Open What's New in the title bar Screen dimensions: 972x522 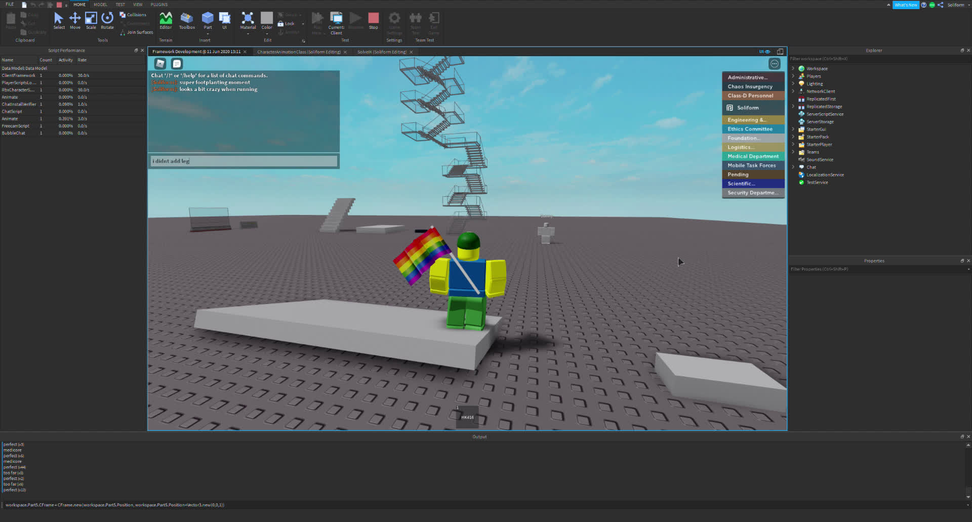906,5
